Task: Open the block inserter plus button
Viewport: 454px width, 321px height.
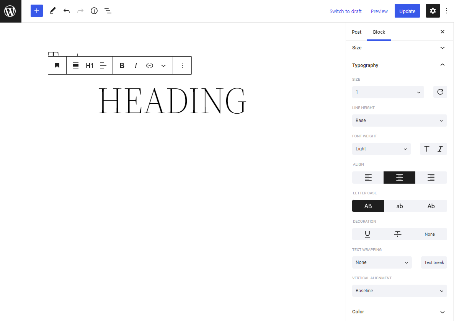Action: coord(37,11)
